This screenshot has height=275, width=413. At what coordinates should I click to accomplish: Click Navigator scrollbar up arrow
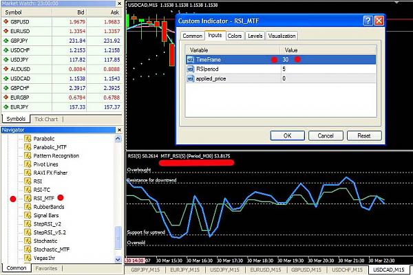click(x=118, y=139)
